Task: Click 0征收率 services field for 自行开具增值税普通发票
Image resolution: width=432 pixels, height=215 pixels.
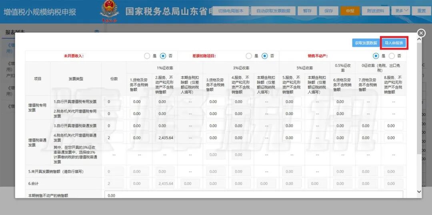Action: (394, 126)
